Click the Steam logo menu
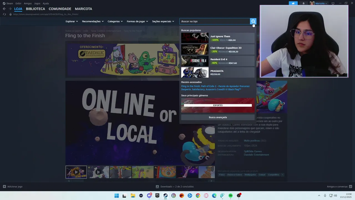The height and width of the screenshot is (200, 355). (8, 3)
